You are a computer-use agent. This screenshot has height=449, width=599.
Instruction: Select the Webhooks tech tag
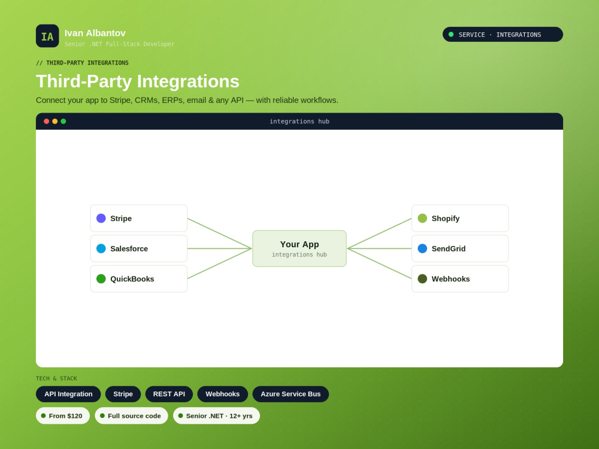[x=222, y=394]
